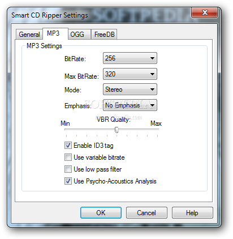Screen dimensions: 233x239
Task: Expand the Emphasis dropdown
Action: click(x=130, y=105)
